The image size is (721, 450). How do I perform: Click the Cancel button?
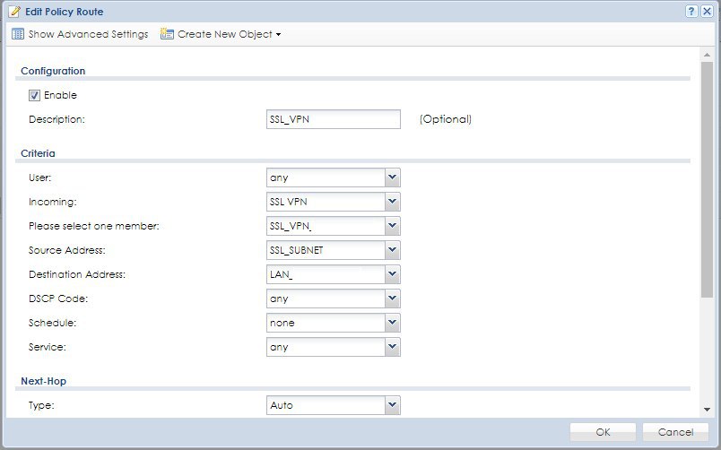(x=674, y=432)
